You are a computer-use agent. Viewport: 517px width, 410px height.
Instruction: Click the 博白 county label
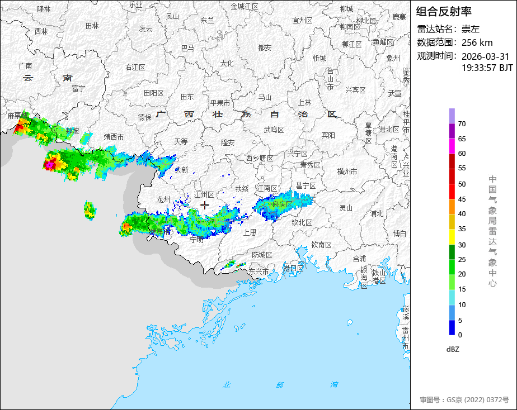pos(399,233)
